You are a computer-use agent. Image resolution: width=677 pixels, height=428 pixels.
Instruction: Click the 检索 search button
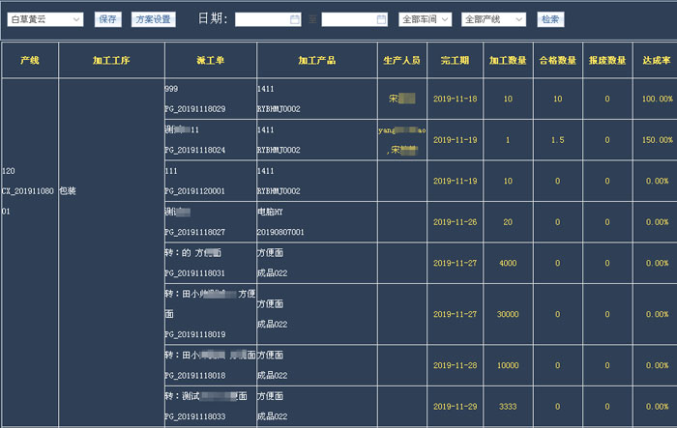pyautogui.click(x=550, y=19)
